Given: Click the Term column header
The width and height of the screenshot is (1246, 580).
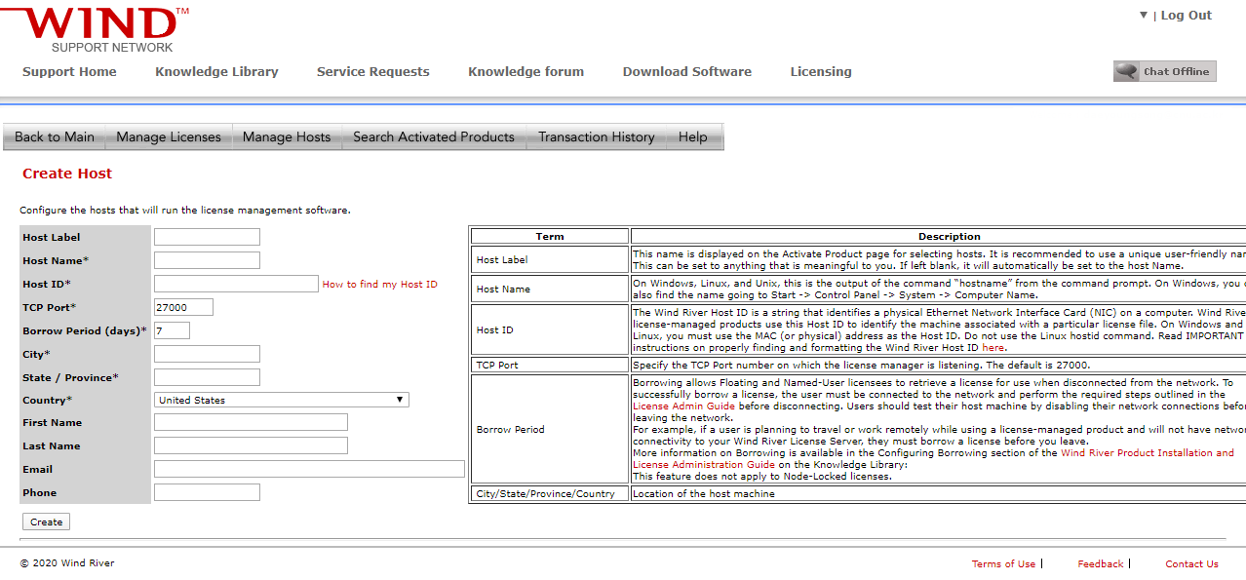Looking at the screenshot, I should click(x=550, y=236).
